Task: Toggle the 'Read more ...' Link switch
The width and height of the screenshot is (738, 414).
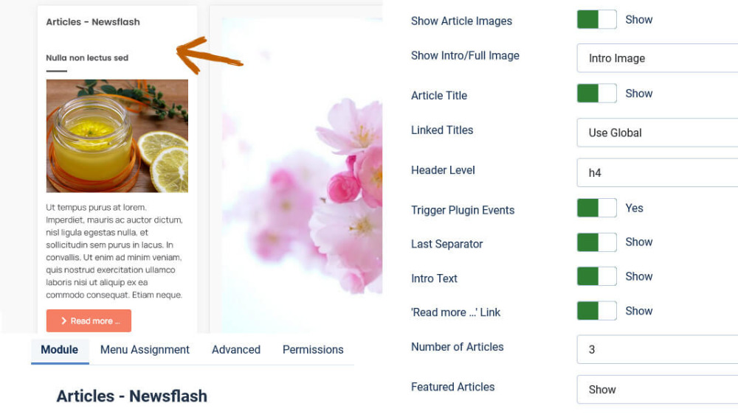Action: (x=597, y=311)
